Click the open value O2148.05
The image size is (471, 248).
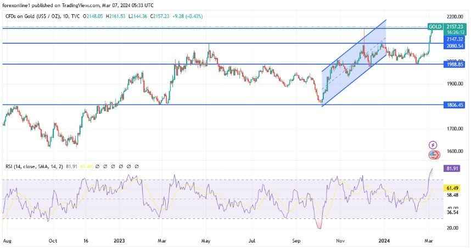pyautogui.click(x=93, y=16)
